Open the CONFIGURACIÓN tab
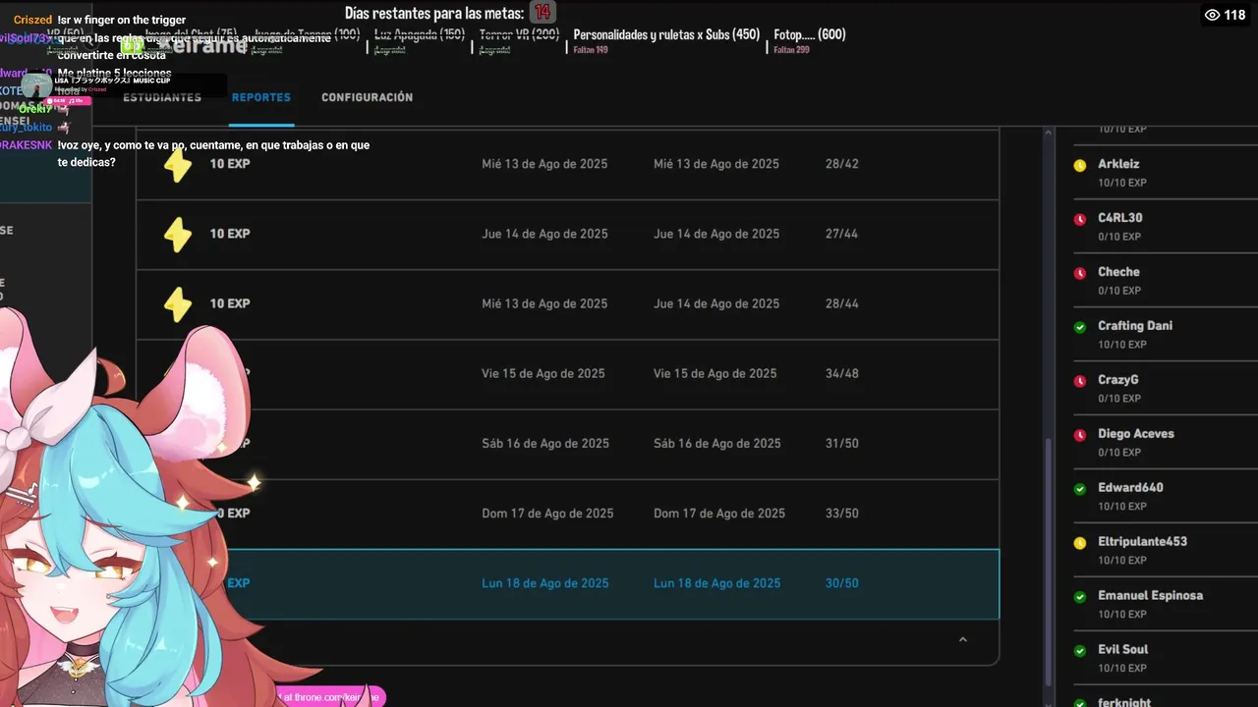 [367, 97]
